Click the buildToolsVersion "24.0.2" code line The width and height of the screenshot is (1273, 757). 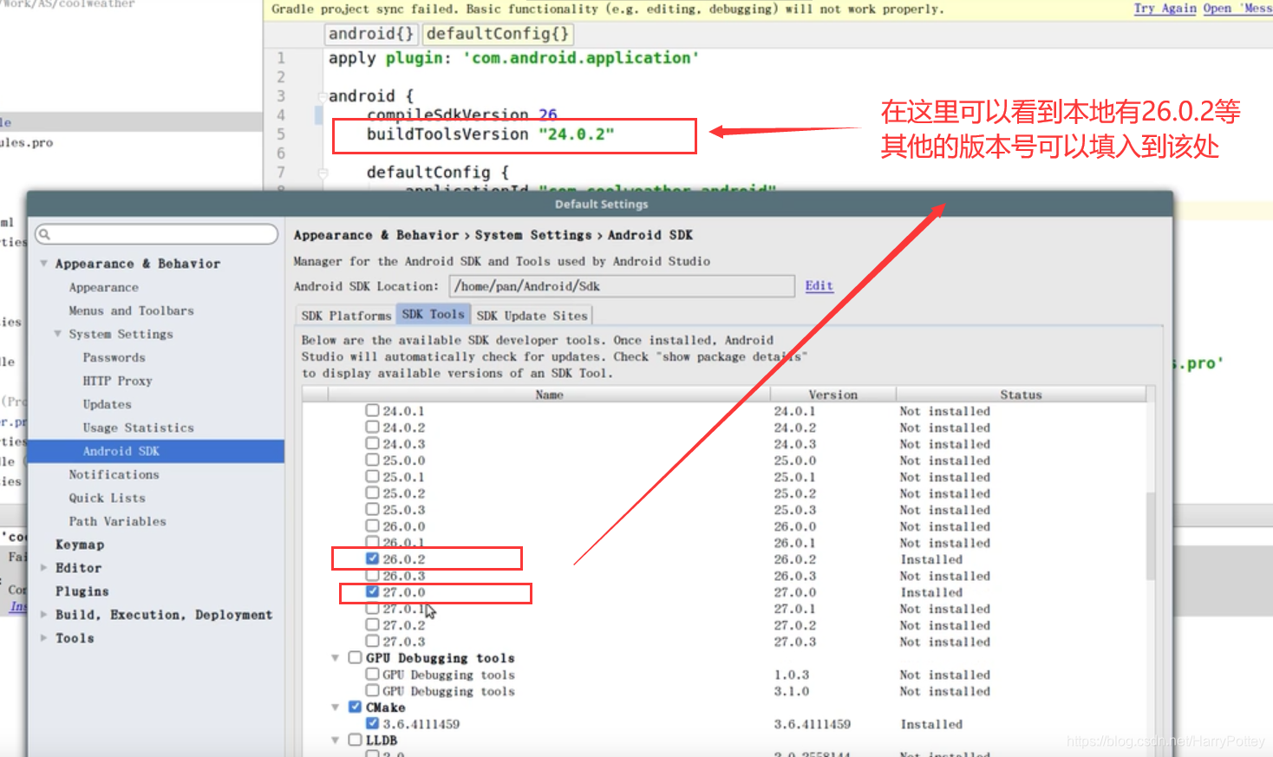click(490, 134)
